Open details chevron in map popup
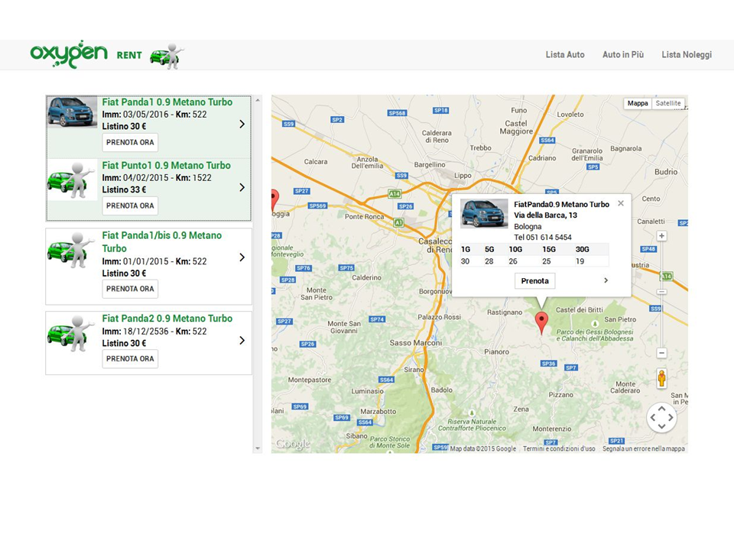This screenshot has width=734, height=550. point(606,280)
